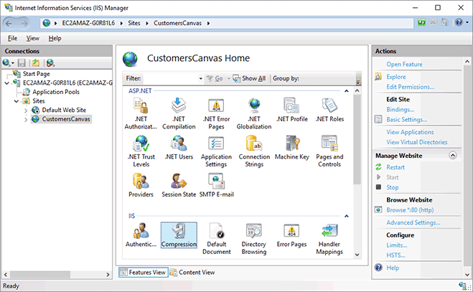The width and height of the screenshot is (473, 292).
Task: Open Directory Browsing feature
Action: tap(254, 239)
